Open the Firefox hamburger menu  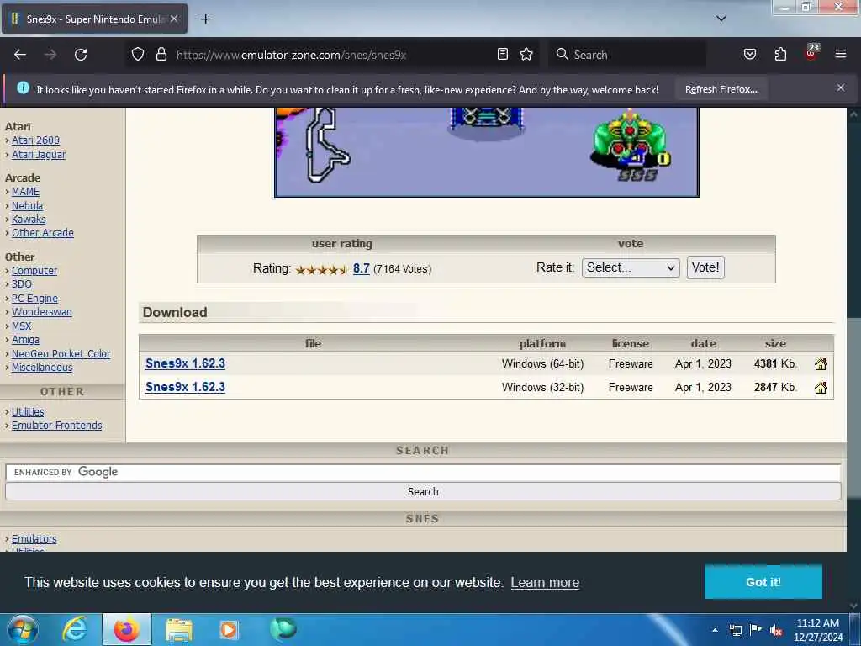840,54
